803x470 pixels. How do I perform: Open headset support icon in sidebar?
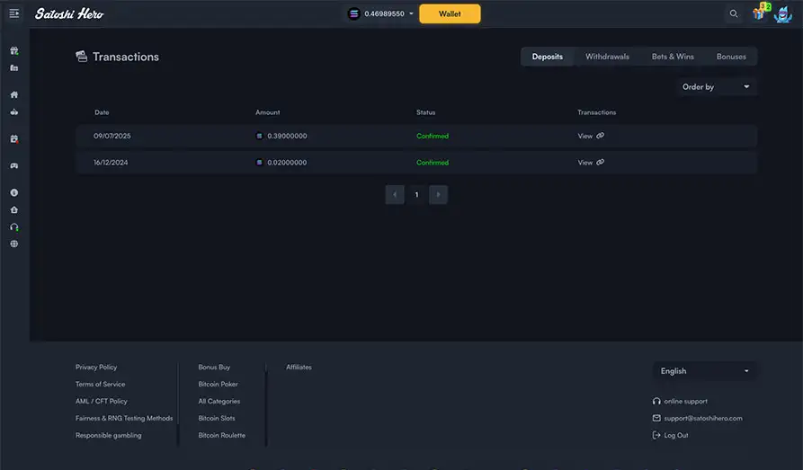[14, 227]
